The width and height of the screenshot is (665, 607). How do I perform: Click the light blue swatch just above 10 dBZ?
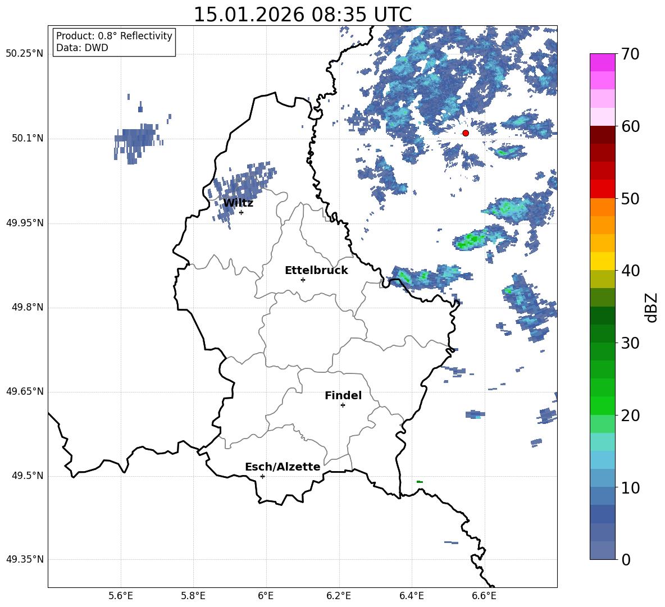tap(602, 478)
